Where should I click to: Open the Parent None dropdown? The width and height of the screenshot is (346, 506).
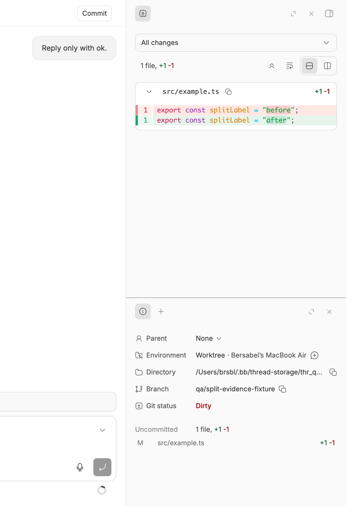click(209, 338)
